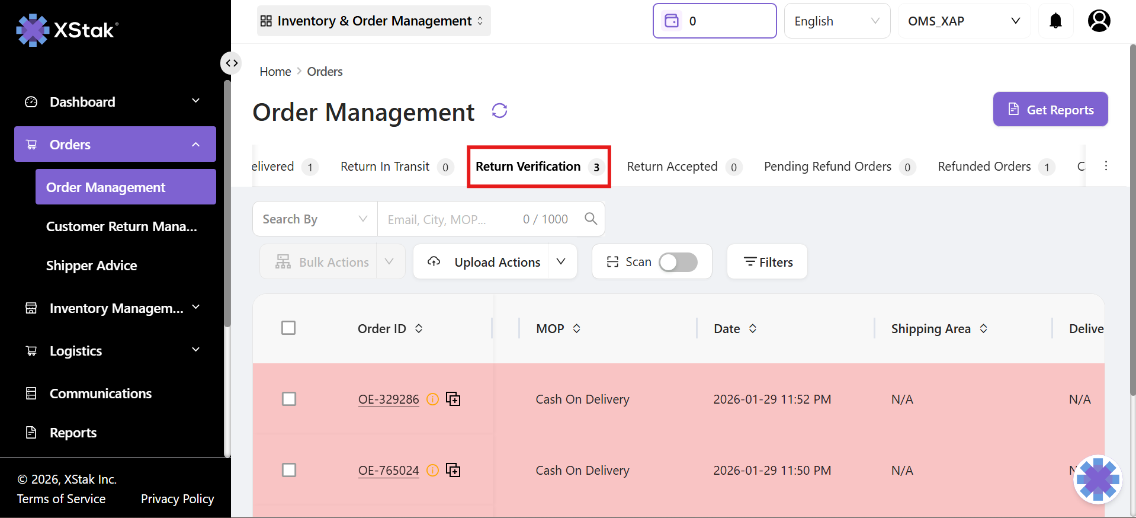Expand the Upload Actions dropdown arrow
Screen dimensions: 1136x518
pos(561,262)
